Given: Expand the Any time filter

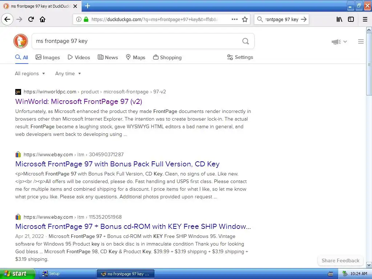Looking at the screenshot, I should 68,73.
